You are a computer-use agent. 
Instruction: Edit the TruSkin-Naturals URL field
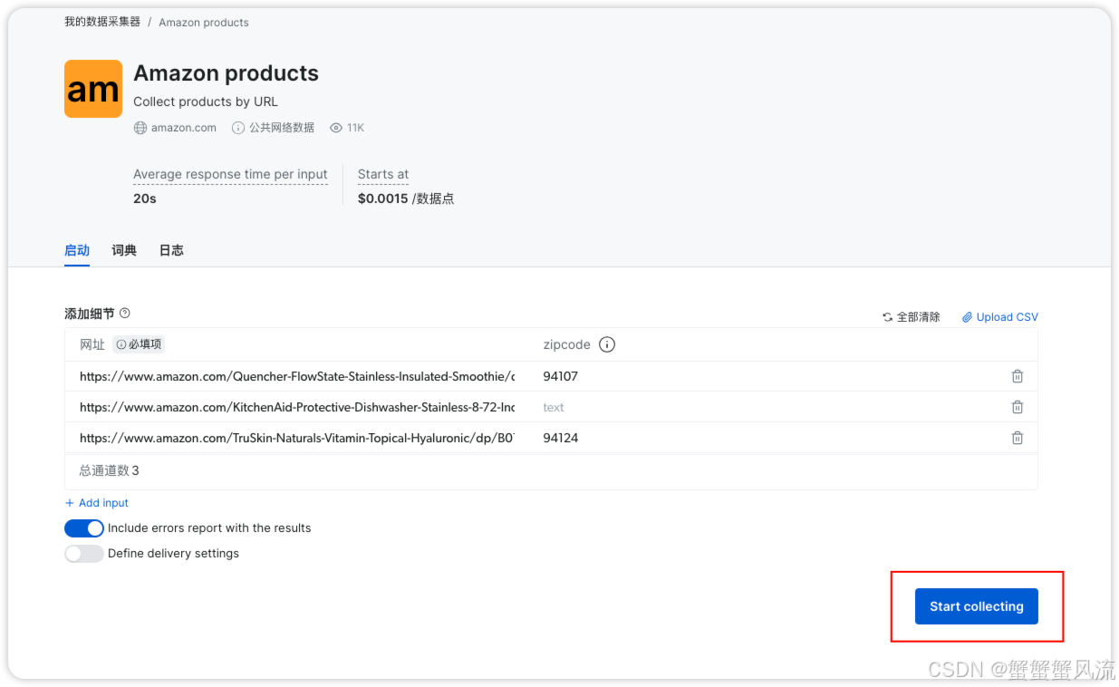coord(297,438)
